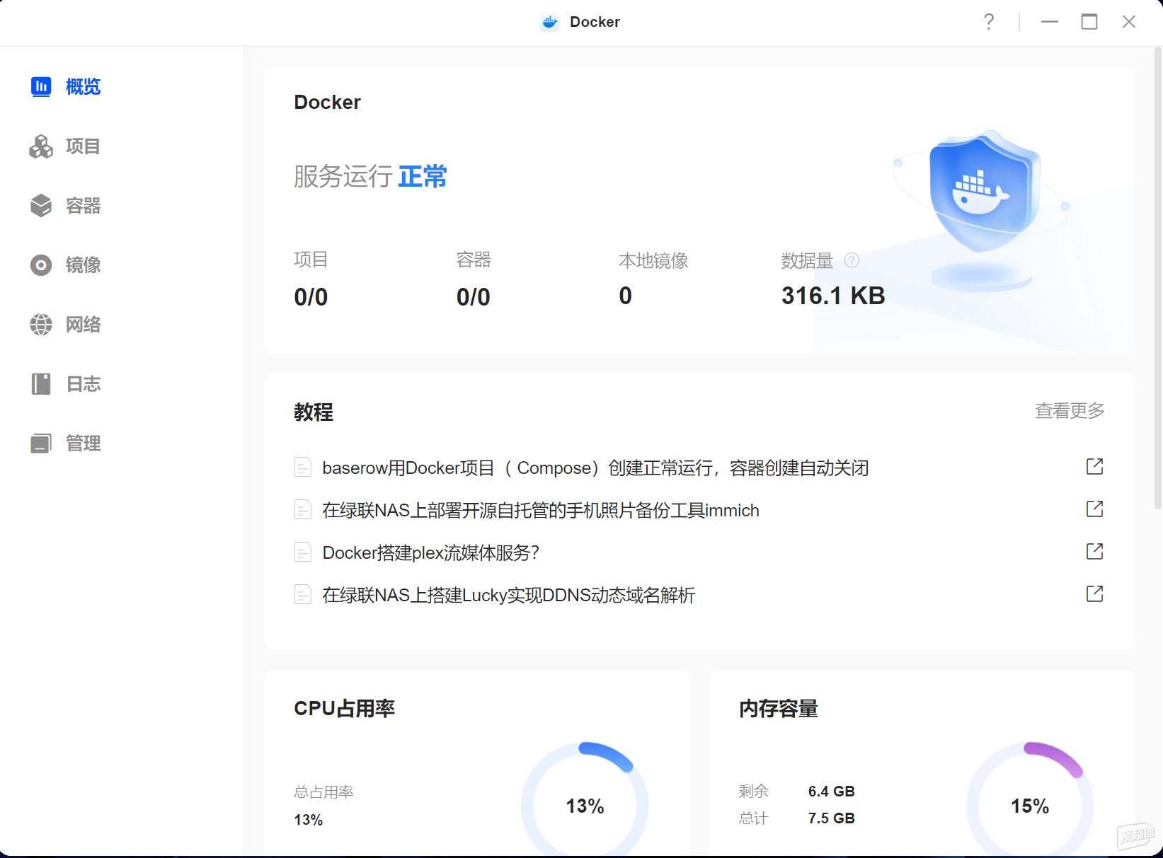This screenshot has width=1163, height=858.
Task: Click external-link icon for Lucky DDNS tutorial
Action: click(x=1095, y=594)
